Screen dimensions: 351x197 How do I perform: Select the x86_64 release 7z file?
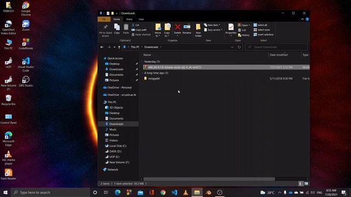[x=226, y=67]
